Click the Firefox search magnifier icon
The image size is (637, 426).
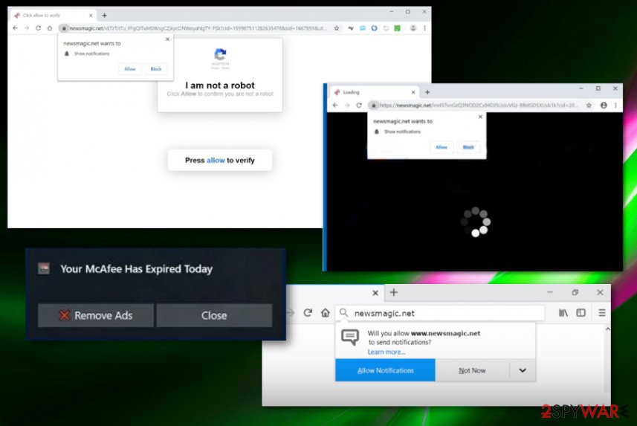tap(343, 312)
